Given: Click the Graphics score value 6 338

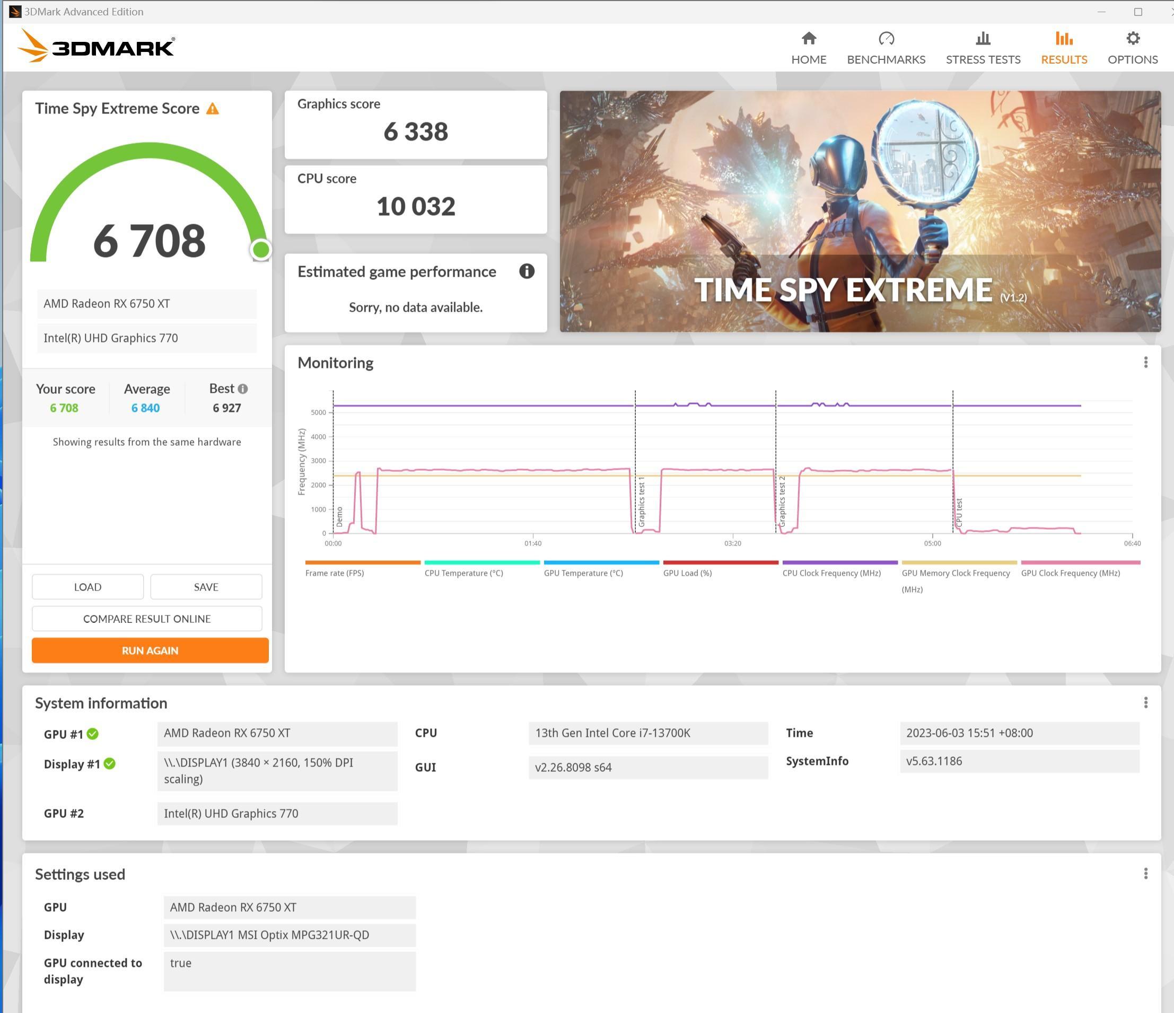Looking at the screenshot, I should tap(416, 132).
